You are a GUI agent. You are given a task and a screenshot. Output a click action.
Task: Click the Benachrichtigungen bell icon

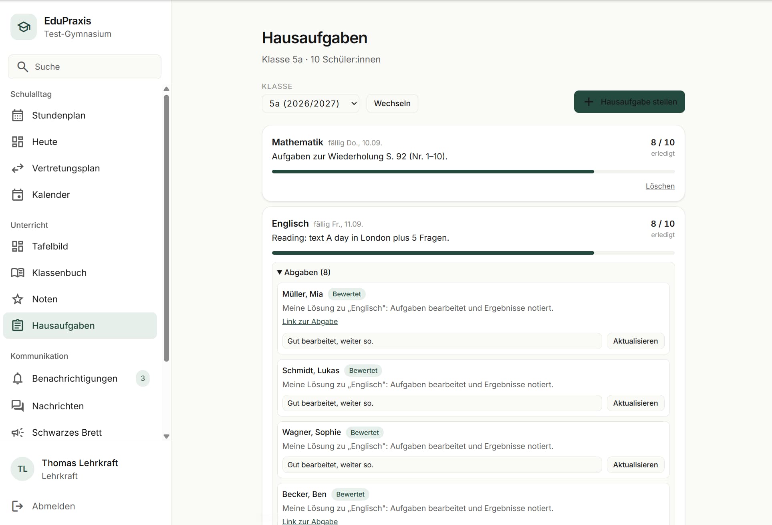pos(18,378)
